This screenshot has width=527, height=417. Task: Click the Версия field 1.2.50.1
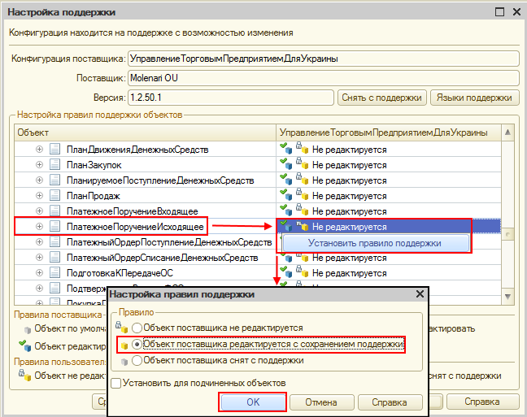pyautogui.click(x=231, y=98)
